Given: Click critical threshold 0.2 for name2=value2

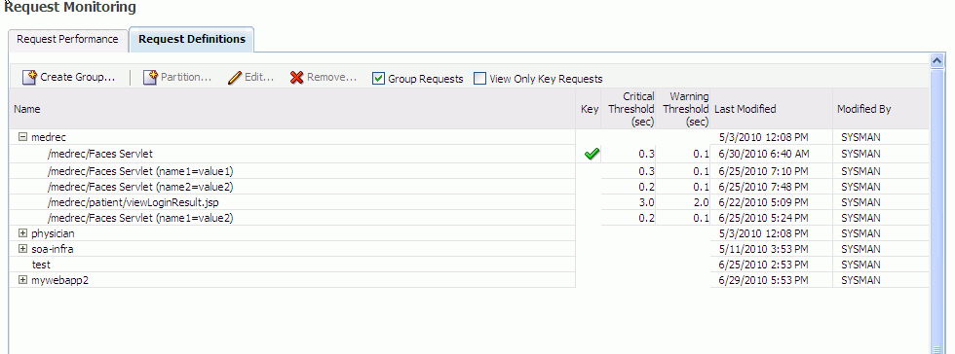Looking at the screenshot, I should pyautogui.click(x=646, y=187).
